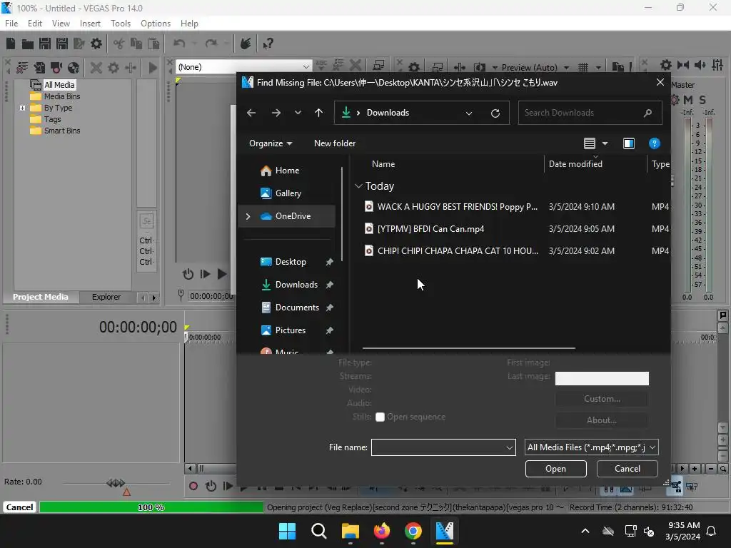The width and height of the screenshot is (731, 548).
Task: Click the New project icon in VEGAS toolbar
Action: [11, 44]
